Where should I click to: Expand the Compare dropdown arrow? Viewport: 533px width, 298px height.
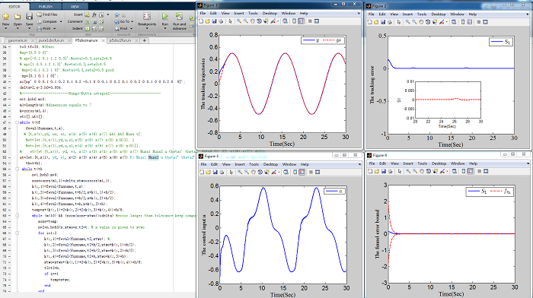61,22
